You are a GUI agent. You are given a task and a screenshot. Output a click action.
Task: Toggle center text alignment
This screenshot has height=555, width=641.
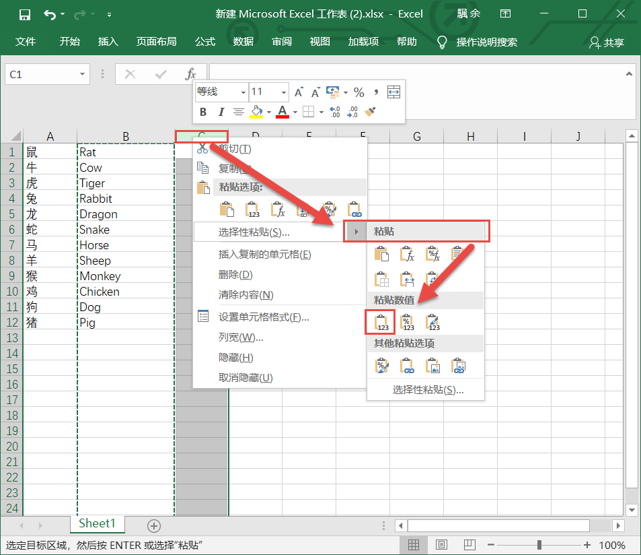238,111
